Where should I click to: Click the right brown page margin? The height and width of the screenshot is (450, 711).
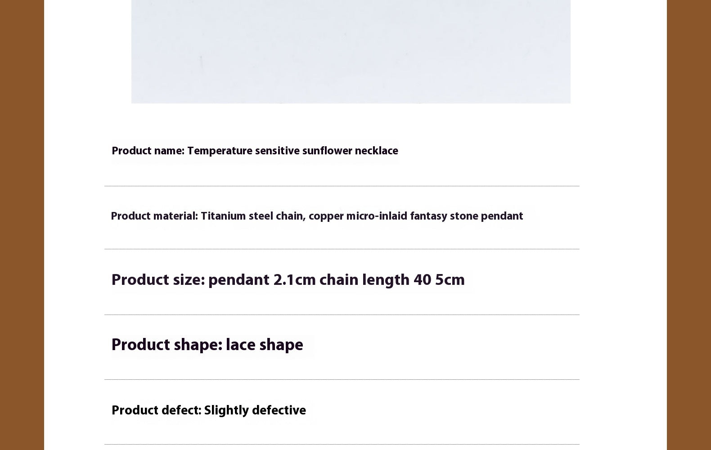pos(688,225)
